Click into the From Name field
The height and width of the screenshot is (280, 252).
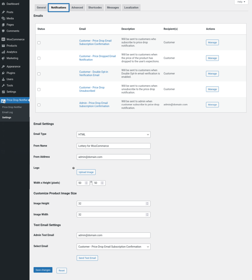(x=113, y=146)
